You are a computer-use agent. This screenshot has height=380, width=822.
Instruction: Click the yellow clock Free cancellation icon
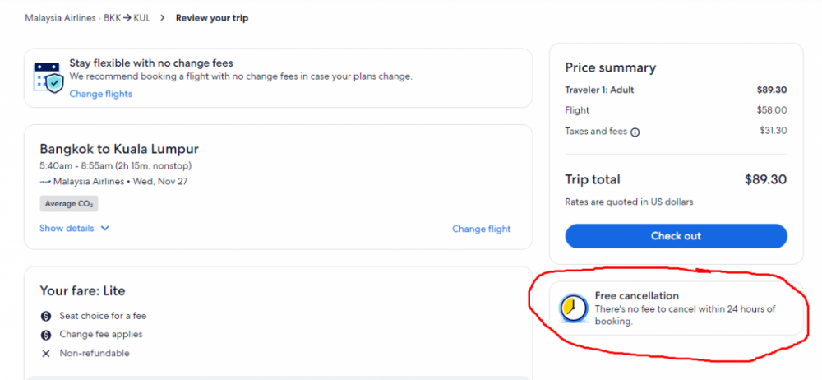point(574,308)
